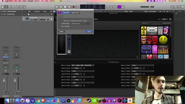The width and height of the screenshot is (185, 104).
Task: Open the Drag No Overlap dropdown
Action: (153, 12)
